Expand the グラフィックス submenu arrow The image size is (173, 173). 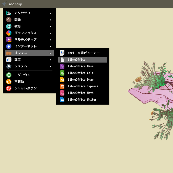point(50,33)
